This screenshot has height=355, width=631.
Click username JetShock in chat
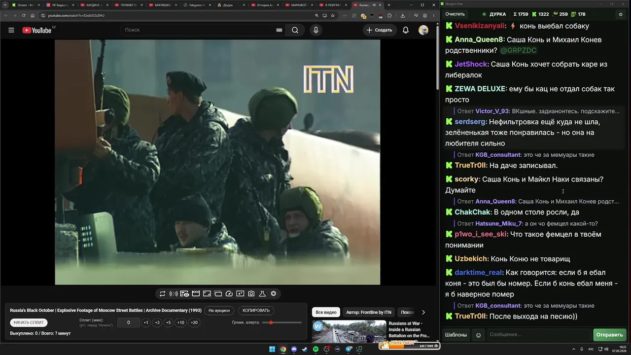coord(471,64)
